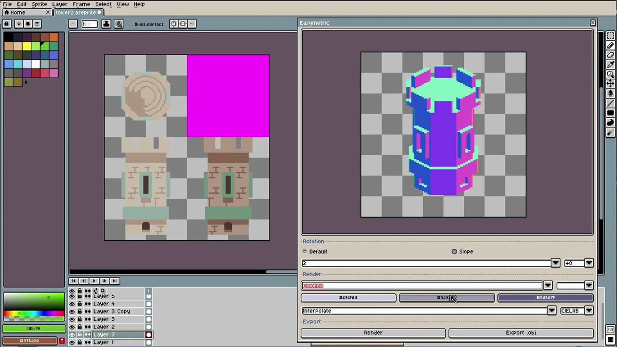Select the Default rotation radio button
The height and width of the screenshot is (347, 617).
click(305, 251)
